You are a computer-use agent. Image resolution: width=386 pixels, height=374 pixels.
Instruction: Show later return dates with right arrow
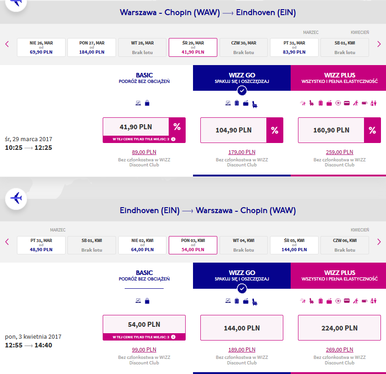tap(379, 242)
